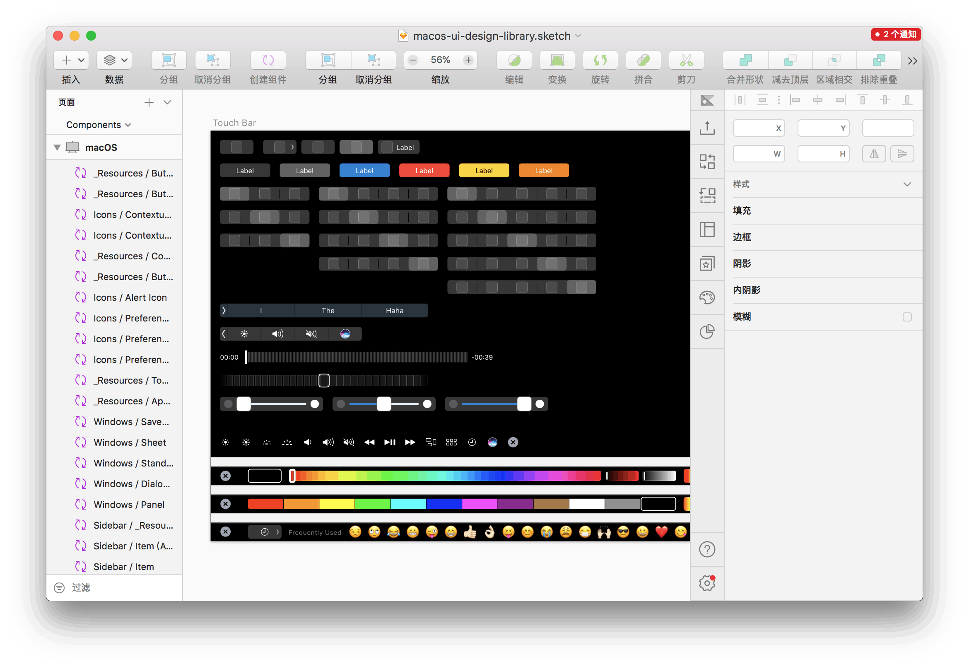Open the color palette icon in the side strip
Screen dimensions: 969x667
pyautogui.click(x=707, y=297)
